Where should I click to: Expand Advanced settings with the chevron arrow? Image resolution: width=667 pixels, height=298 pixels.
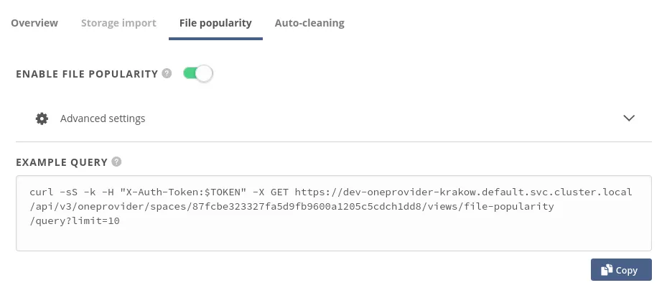pos(629,118)
